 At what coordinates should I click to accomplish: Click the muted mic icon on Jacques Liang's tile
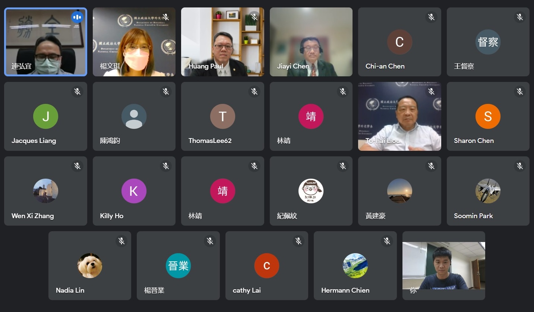[x=77, y=92]
